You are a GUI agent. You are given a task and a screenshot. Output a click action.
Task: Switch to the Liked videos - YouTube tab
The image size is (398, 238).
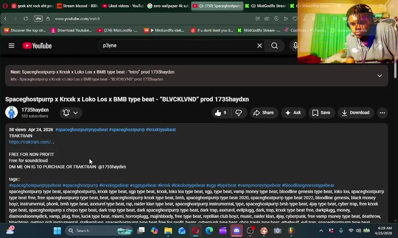(x=123, y=6)
